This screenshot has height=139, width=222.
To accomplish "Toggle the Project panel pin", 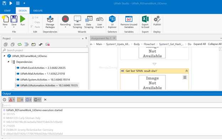I will coord(86,38).
